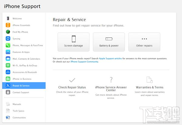The width and height of the screenshot is (182, 125).
Task: Select iPhone in Business item
Action: pos(22,79)
